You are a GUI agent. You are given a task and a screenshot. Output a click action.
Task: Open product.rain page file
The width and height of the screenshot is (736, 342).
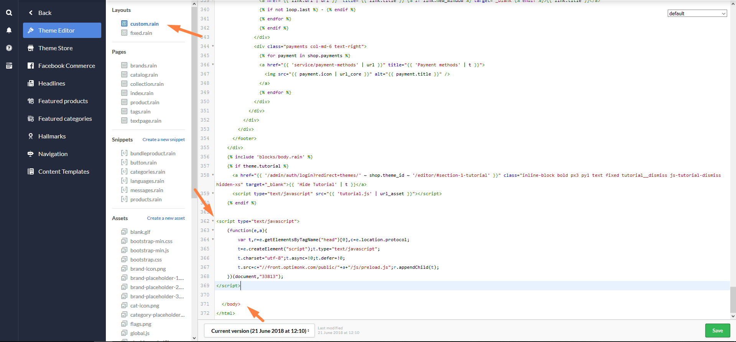click(145, 102)
